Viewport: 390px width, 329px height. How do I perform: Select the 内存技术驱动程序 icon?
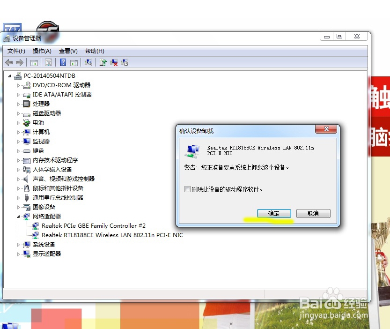point(26,161)
